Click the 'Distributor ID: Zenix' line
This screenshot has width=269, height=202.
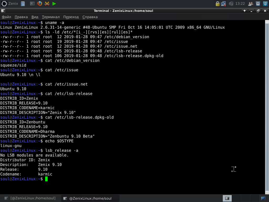click(x=25, y=160)
